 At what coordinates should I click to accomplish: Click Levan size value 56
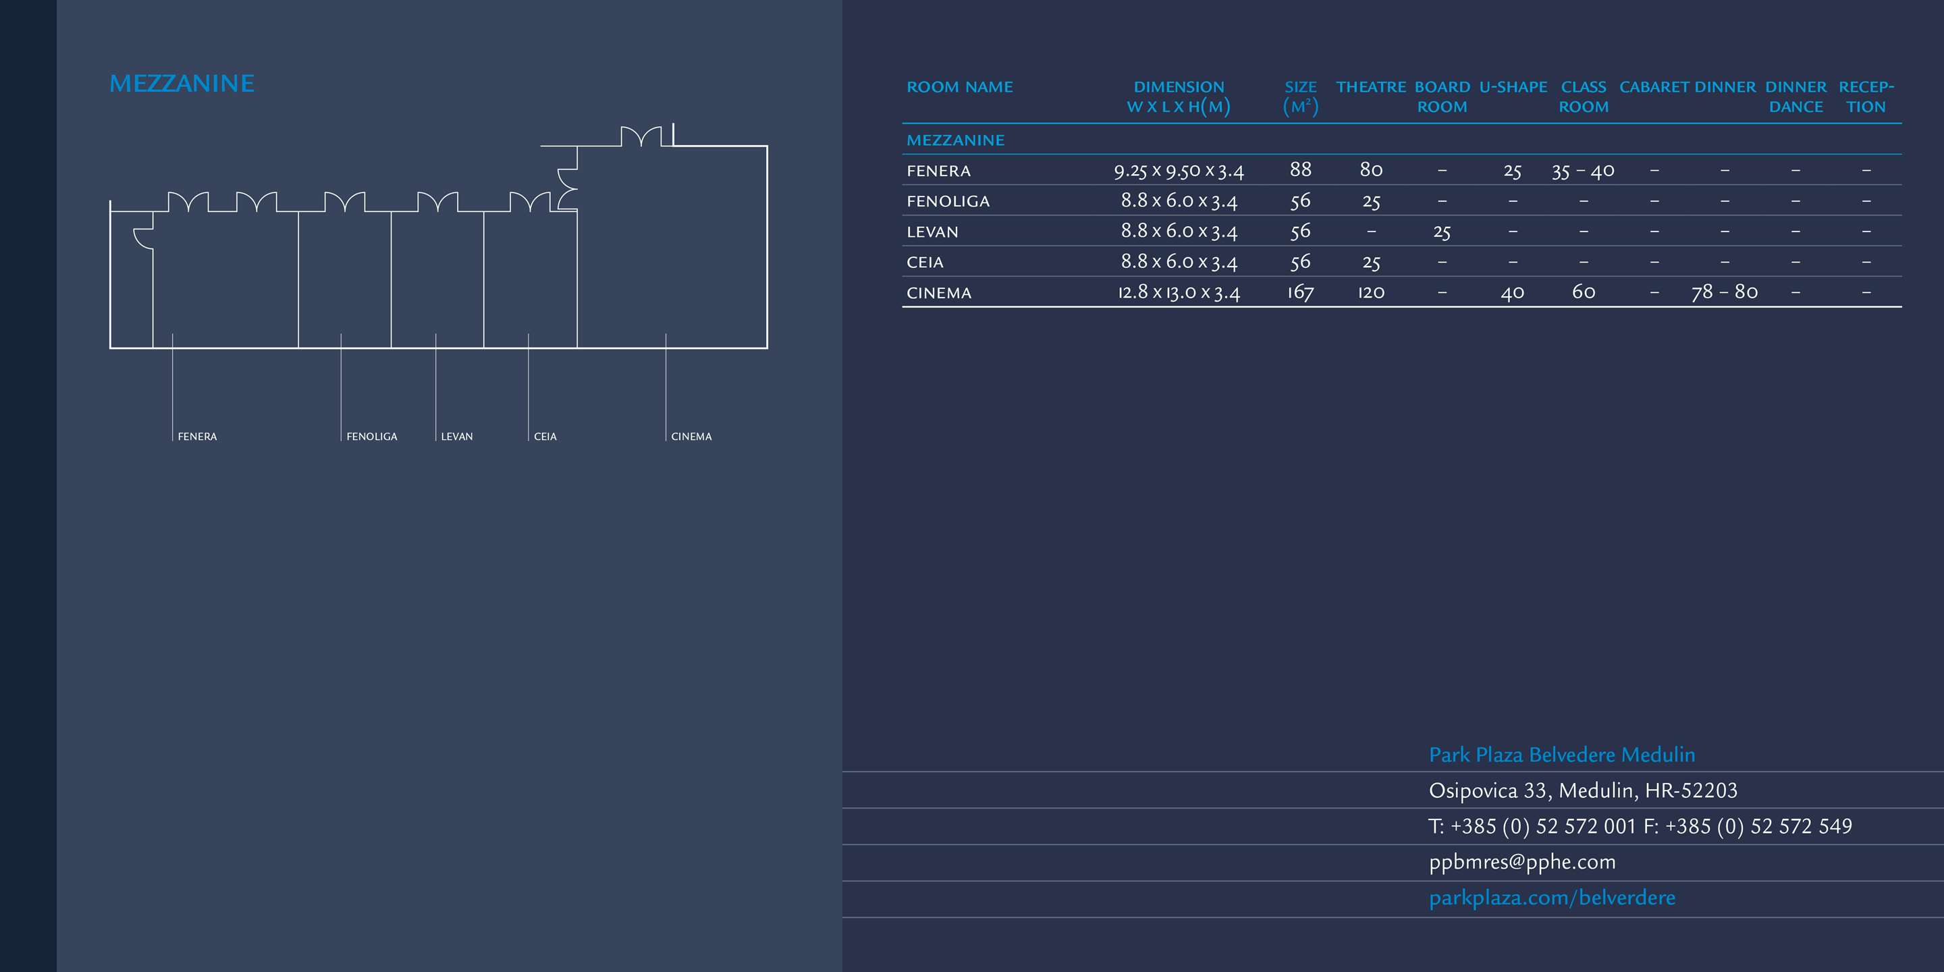pyautogui.click(x=1300, y=232)
